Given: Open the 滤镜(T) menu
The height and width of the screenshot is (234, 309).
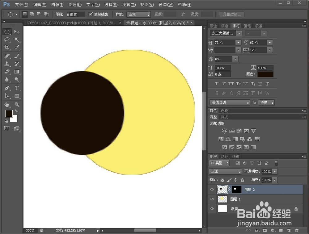Looking at the screenshot, I should [129, 5].
